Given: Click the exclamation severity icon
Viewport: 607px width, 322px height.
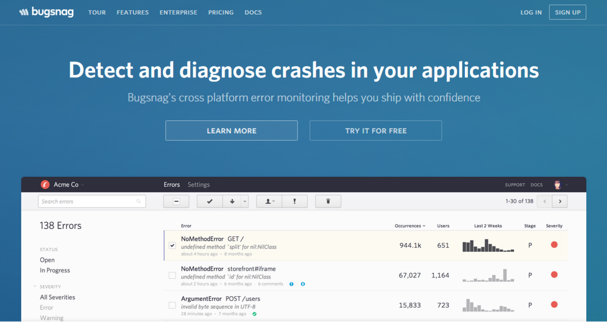Looking at the screenshot, I should (294, 201).
